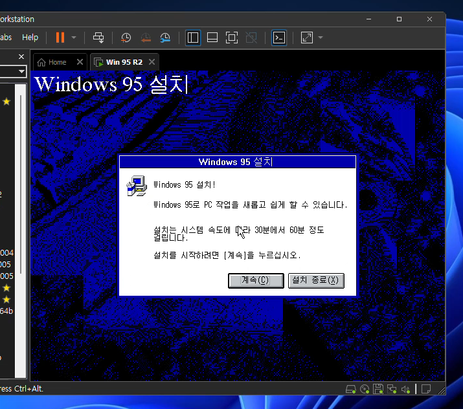Image resolution: width=463 pixels, height=409 pixels.
Task: Click the 계속(C) continue button
Action: coord(256,280)
